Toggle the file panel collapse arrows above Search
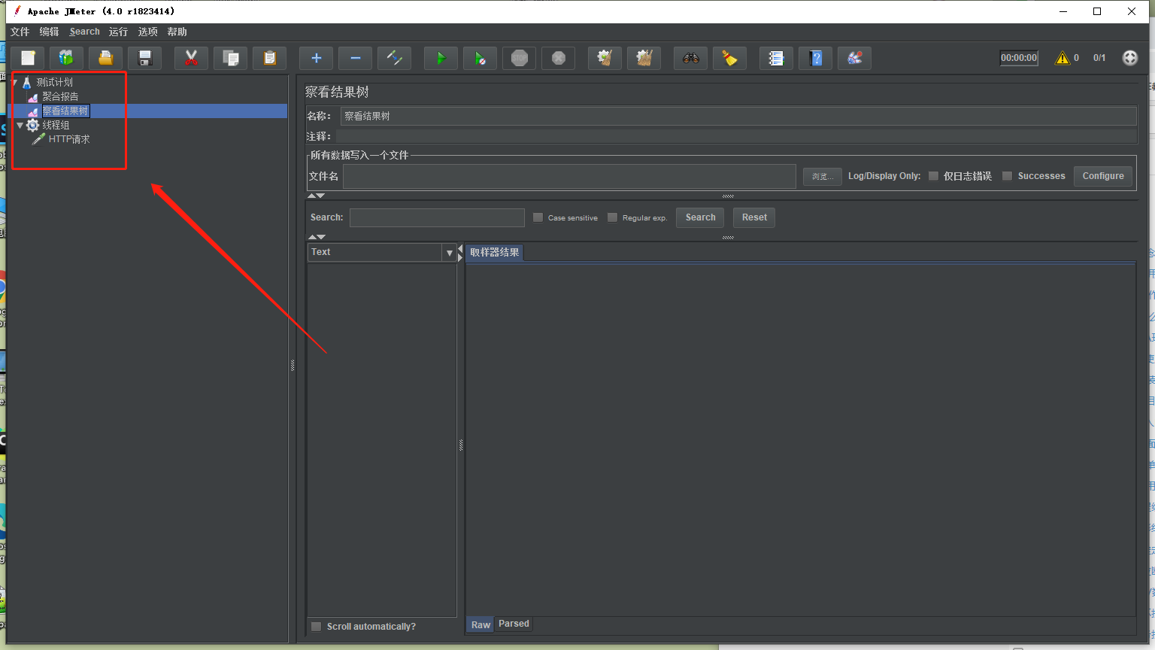Image resolution: width=1155 pixels, height=650 pixels. pos(316,196)
